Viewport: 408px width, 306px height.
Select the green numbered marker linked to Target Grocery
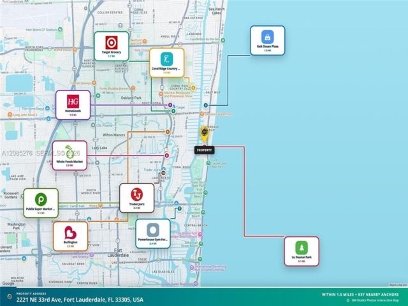pos(173,111)
